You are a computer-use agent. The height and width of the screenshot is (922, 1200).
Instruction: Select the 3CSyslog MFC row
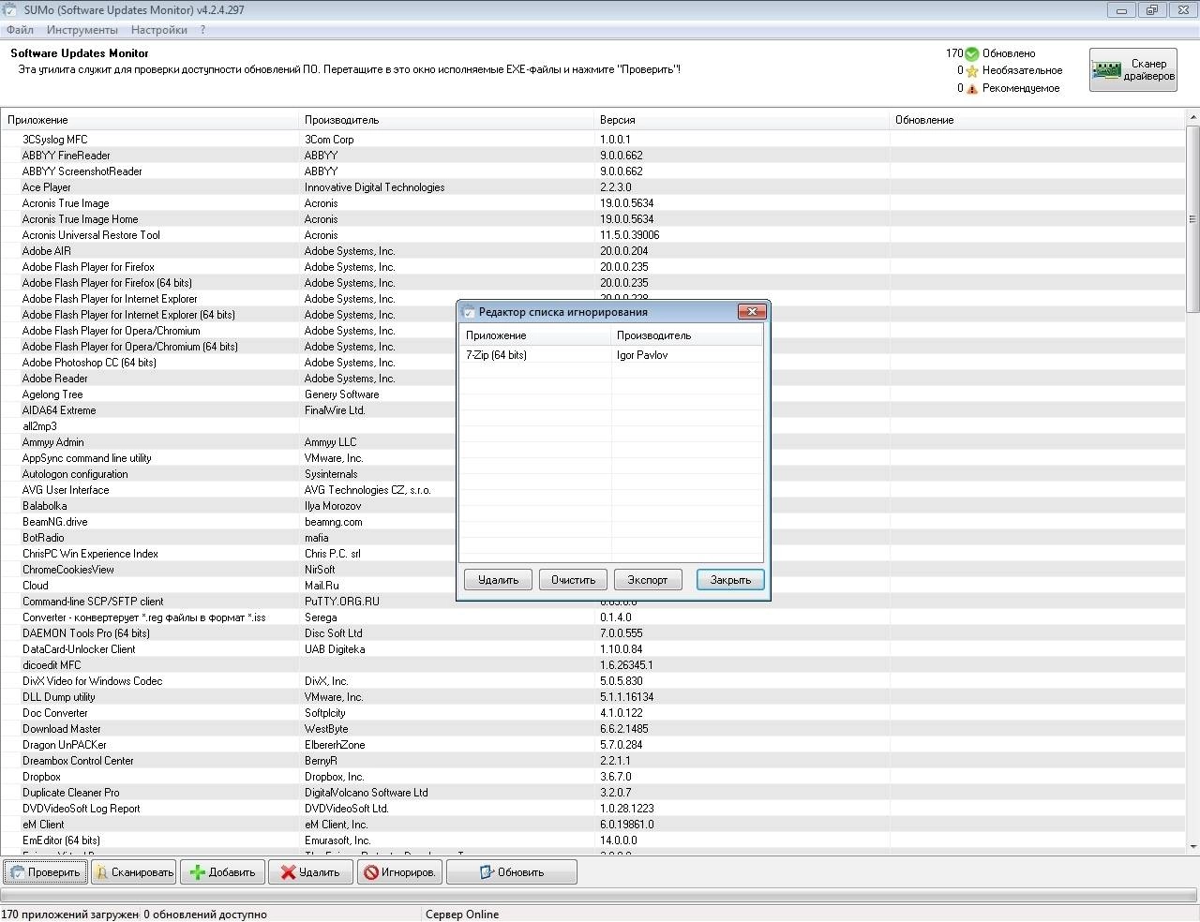click(592, 140)
